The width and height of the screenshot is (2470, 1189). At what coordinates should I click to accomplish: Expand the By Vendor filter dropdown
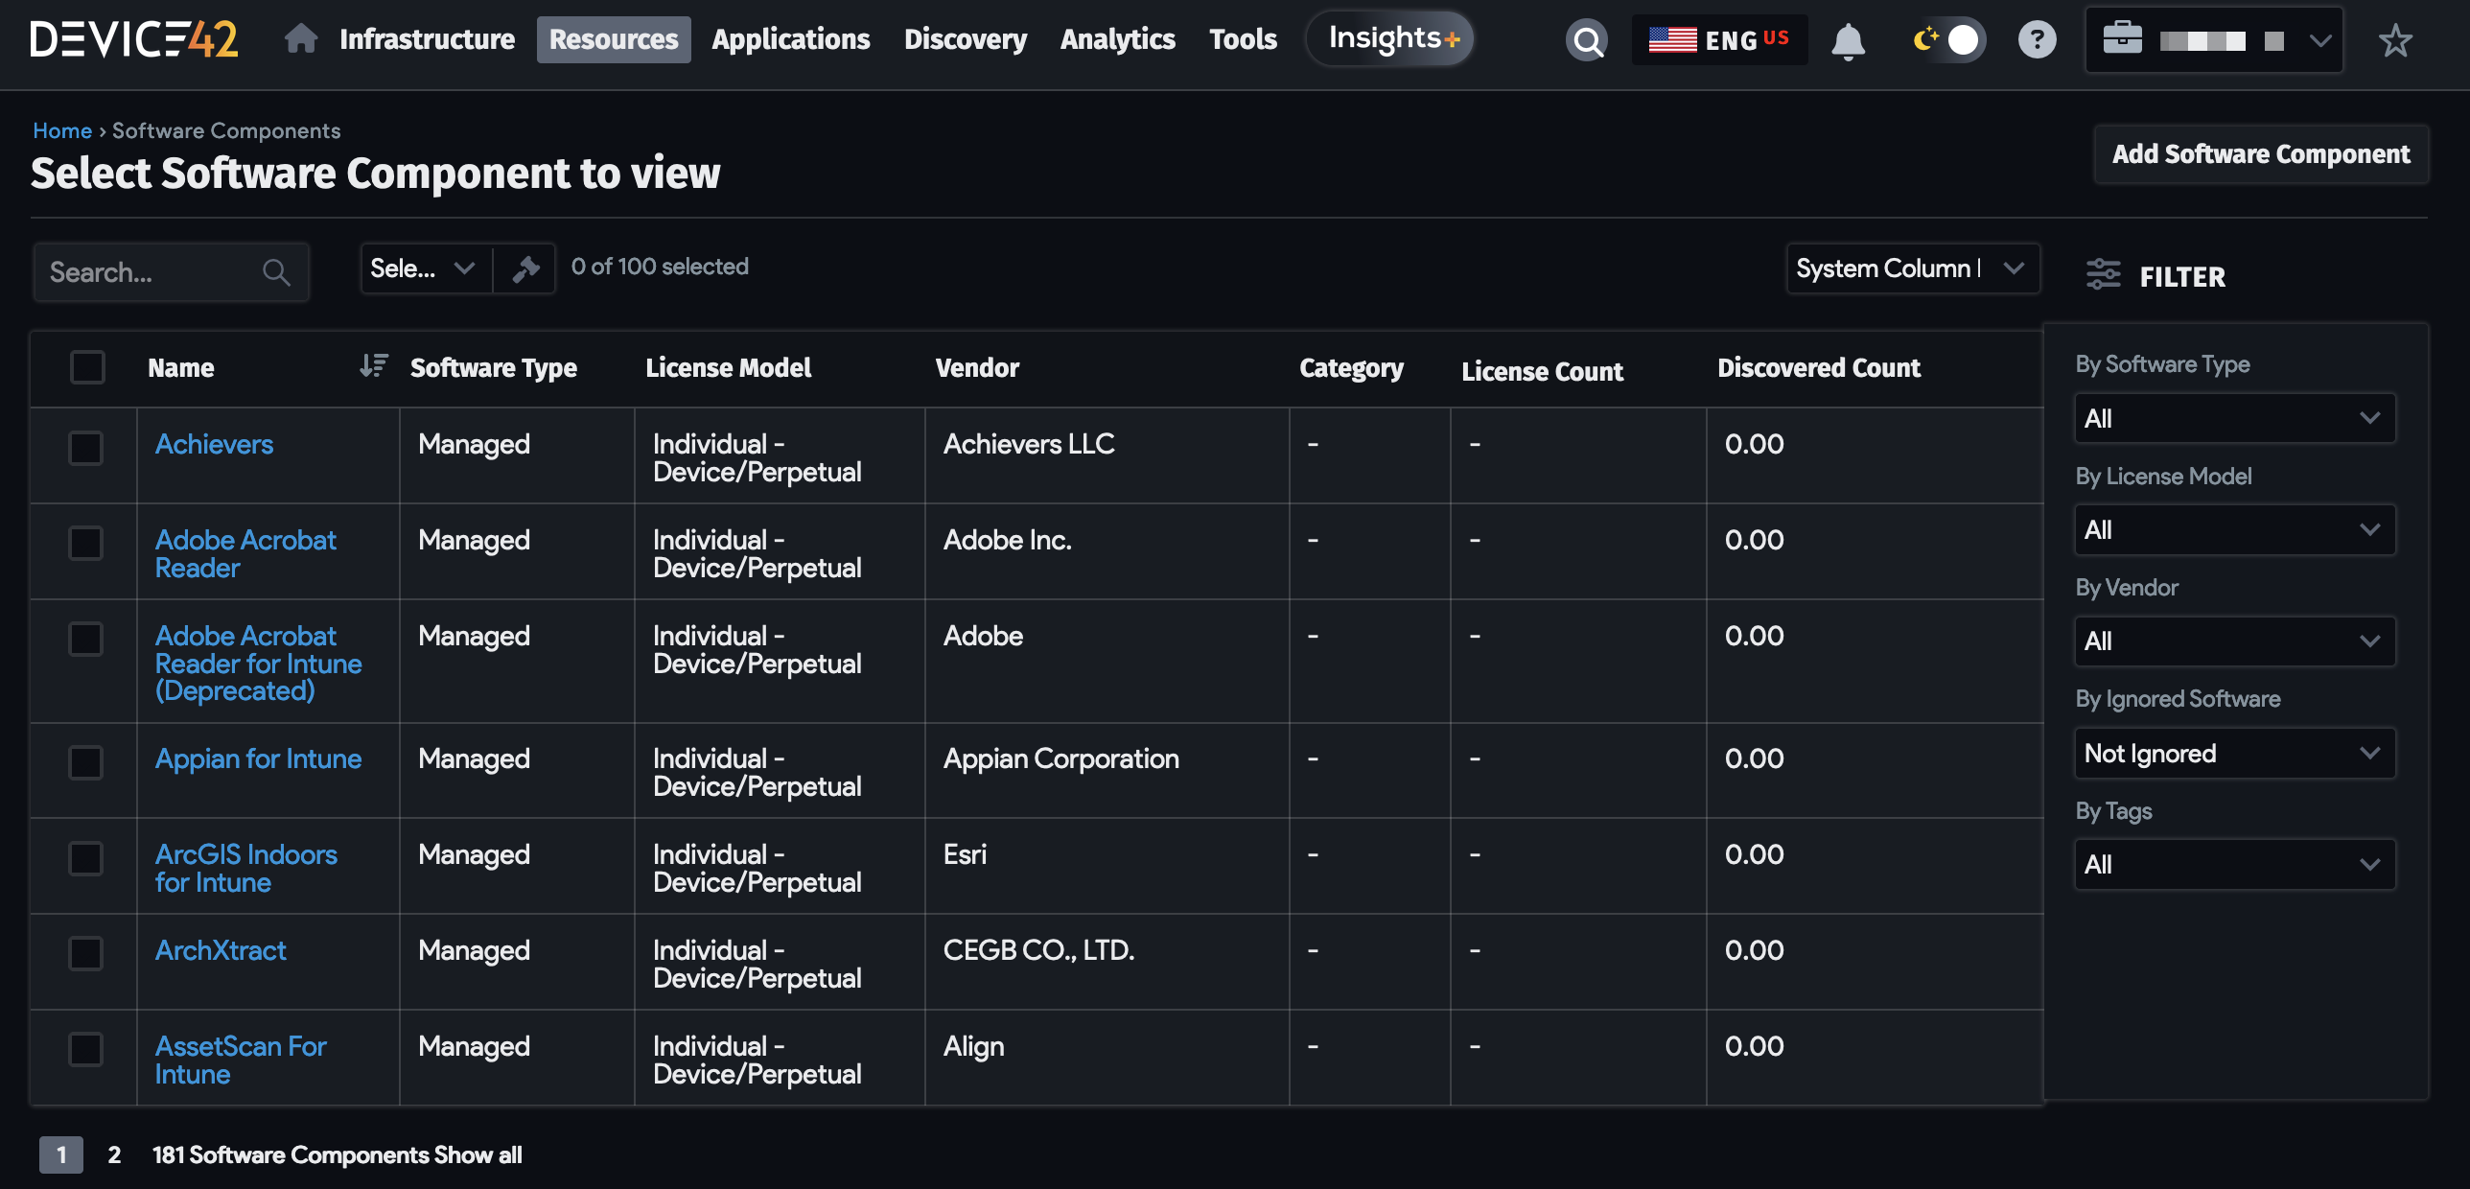[x=2233, y=641]
